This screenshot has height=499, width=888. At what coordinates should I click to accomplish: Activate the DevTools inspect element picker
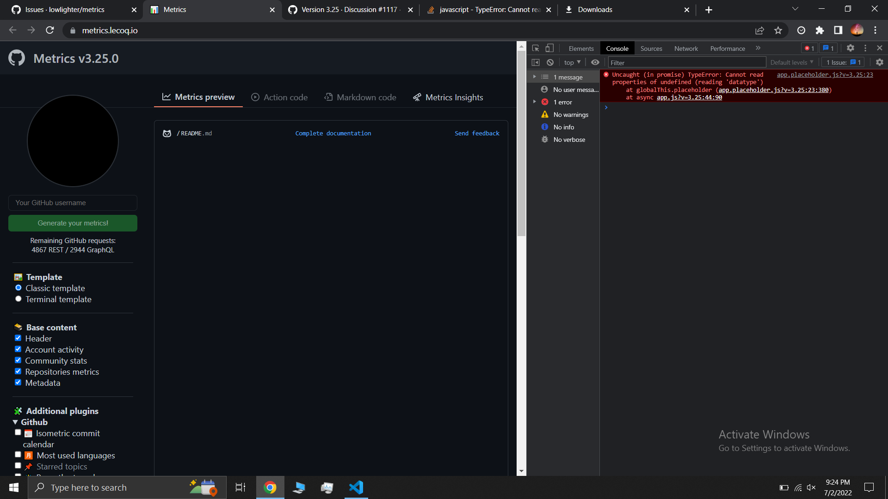tap(536, 48)
